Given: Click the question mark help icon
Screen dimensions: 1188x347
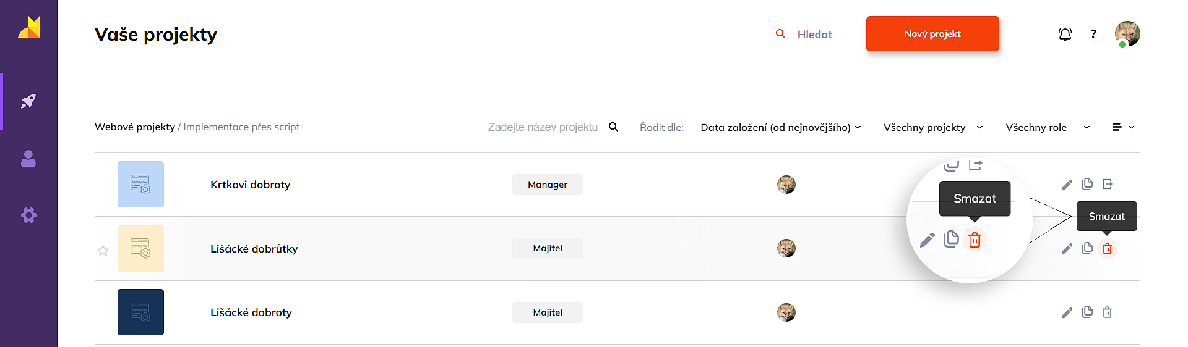Looking at the screenshot, I should (x=1093, y=34).
